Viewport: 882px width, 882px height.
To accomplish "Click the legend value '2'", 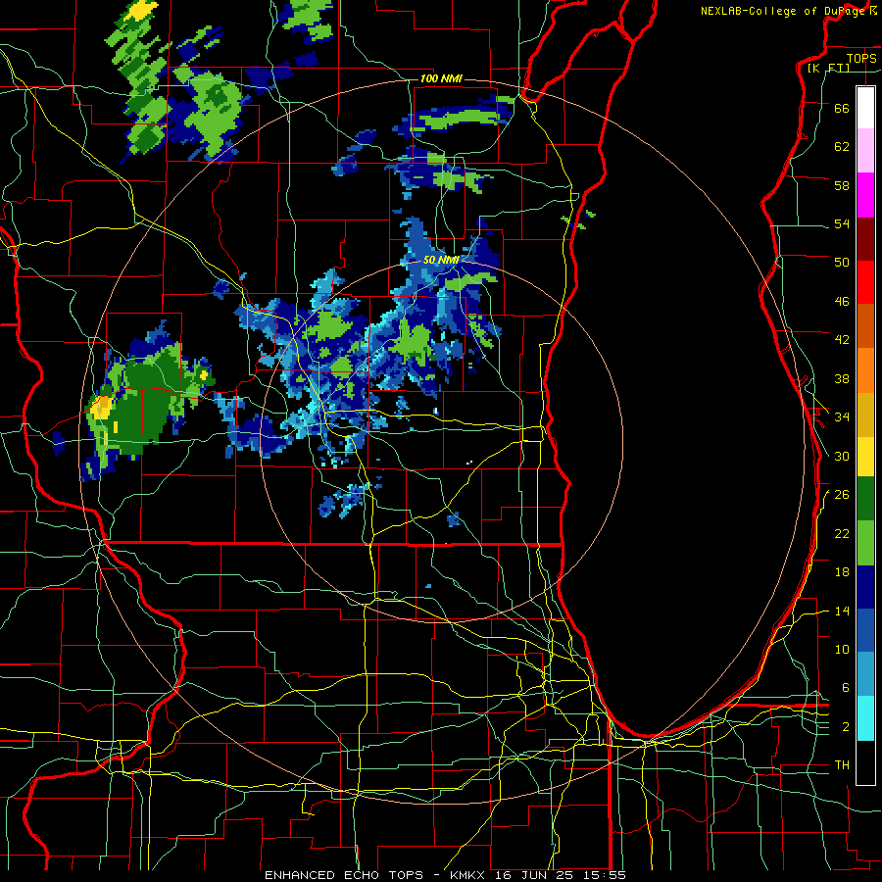I will click(846, 727).
